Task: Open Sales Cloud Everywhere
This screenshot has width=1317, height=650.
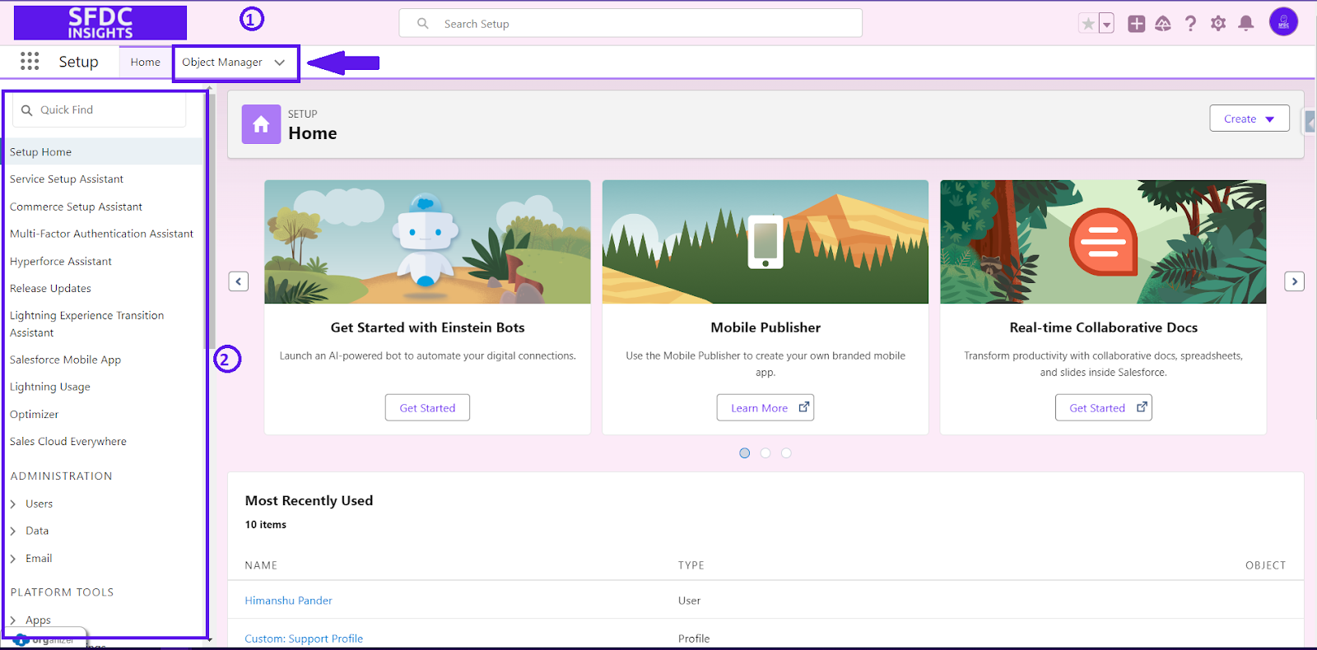Action: tap(68, 442)
